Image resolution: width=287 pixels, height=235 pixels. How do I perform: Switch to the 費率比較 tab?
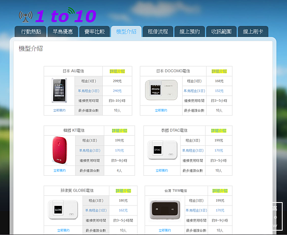[x=94, y=32]
